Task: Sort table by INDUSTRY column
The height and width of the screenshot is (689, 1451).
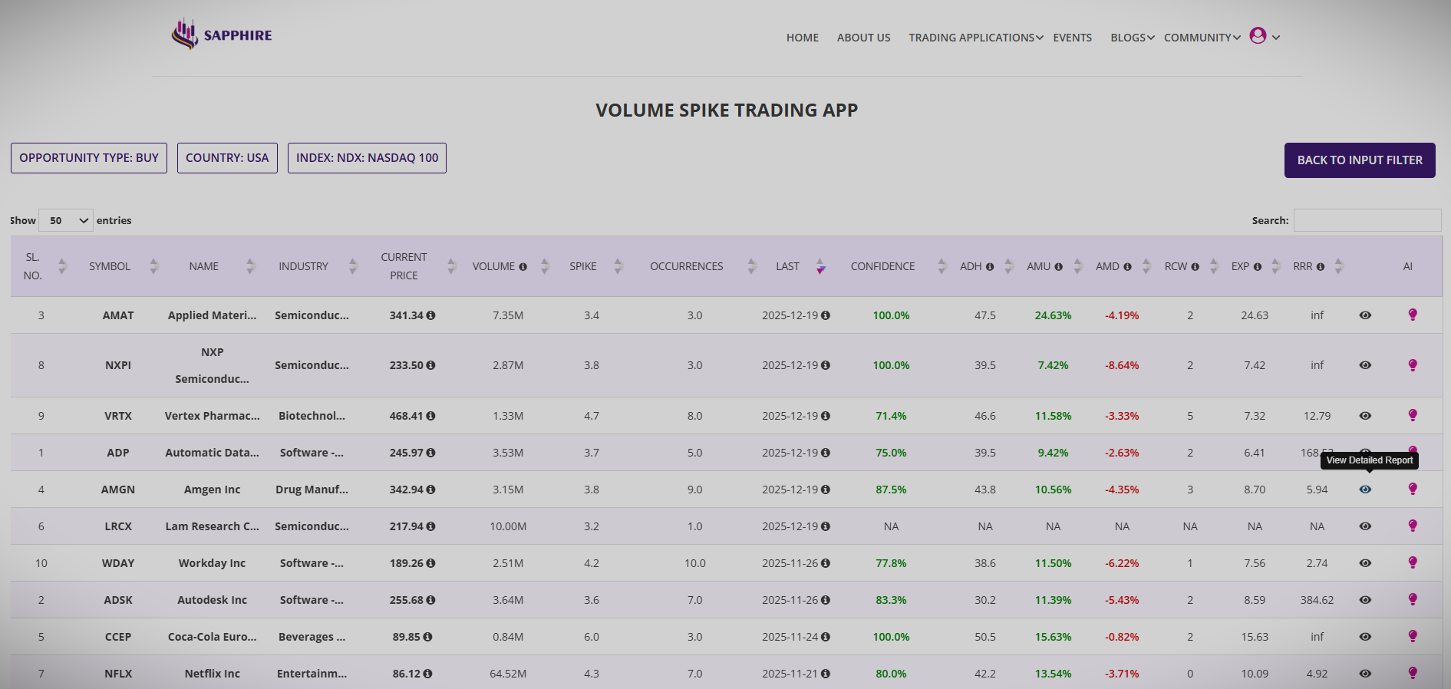Action: tap(353, 266)
